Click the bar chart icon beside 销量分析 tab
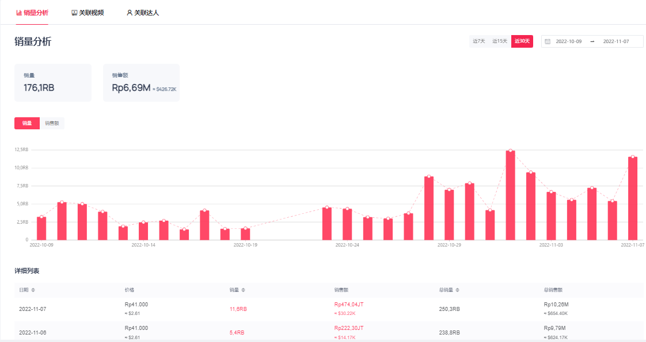 pyautogui.click(x=19, y=13)
